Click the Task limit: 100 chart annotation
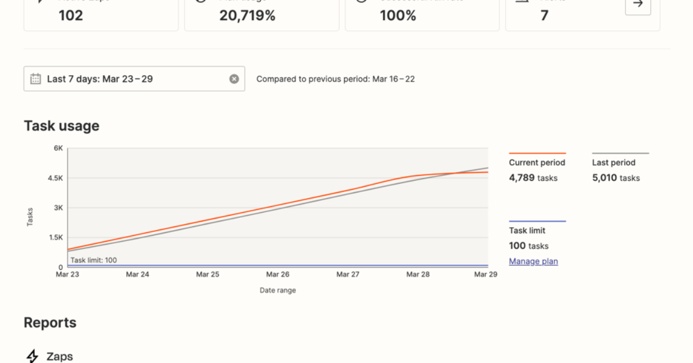 point(94,260)
